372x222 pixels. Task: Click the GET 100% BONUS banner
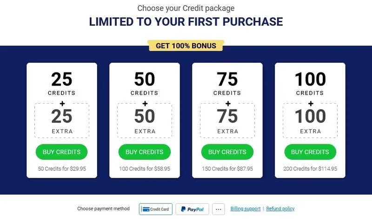(x=186, y=46)
